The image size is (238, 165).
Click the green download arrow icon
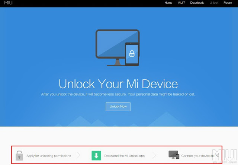tap(96, 156)
